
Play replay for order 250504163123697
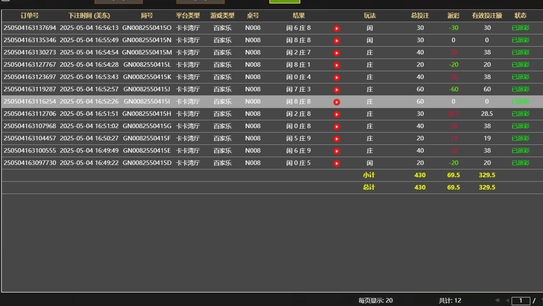coord(336,77)
